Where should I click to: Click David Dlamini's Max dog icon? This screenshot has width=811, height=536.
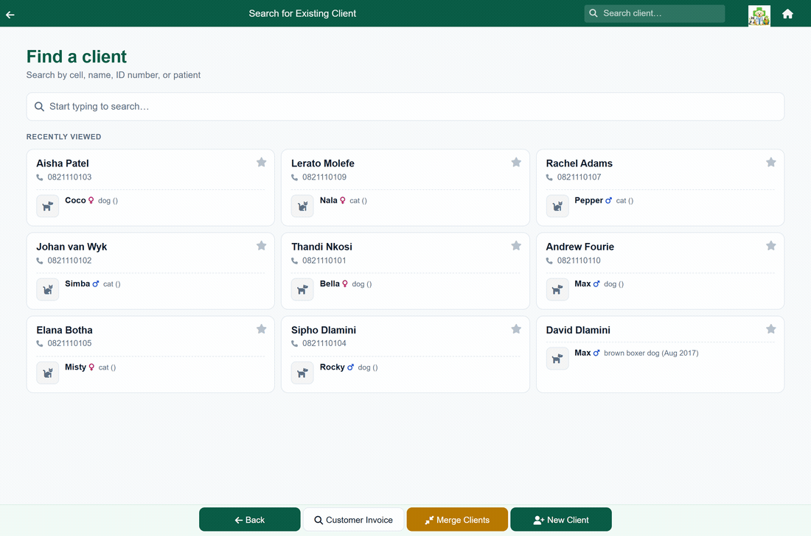(557, 359)
